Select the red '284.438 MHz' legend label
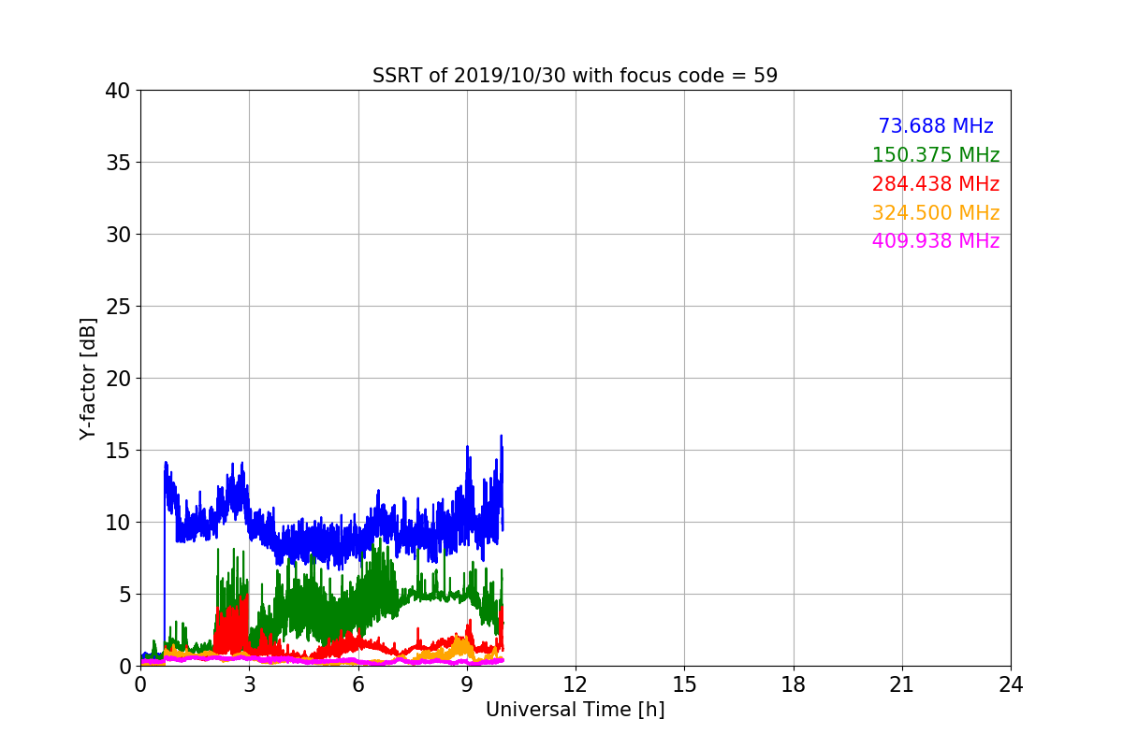This screenshot has height=748, width=1123. [936, 184]
